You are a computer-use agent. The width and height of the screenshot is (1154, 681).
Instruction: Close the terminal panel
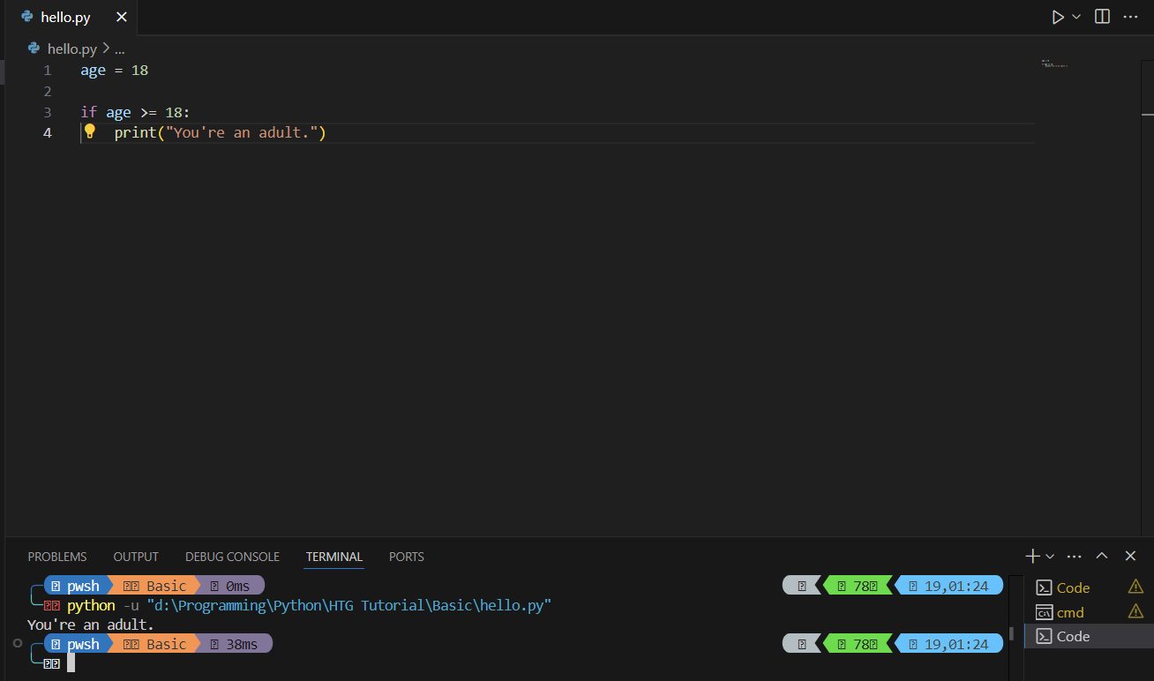click(1130, 556)
